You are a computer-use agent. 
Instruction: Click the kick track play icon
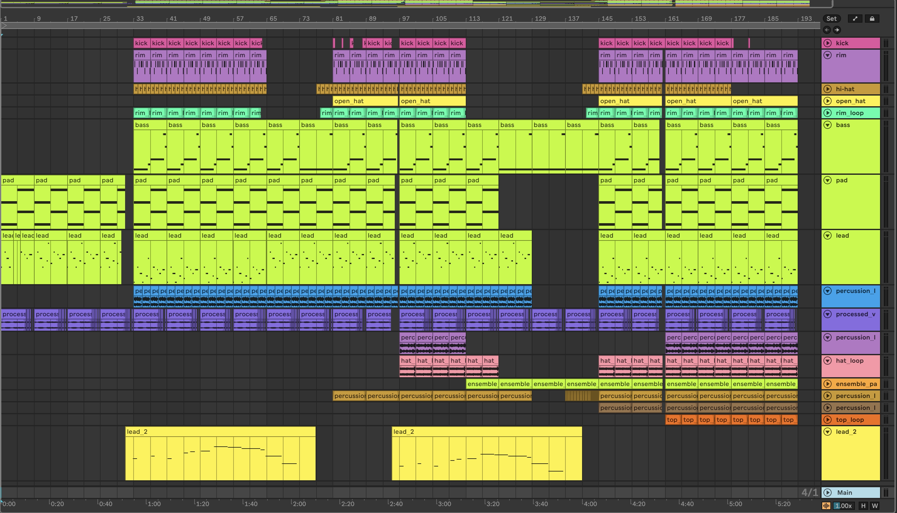[x=828, y=43]
